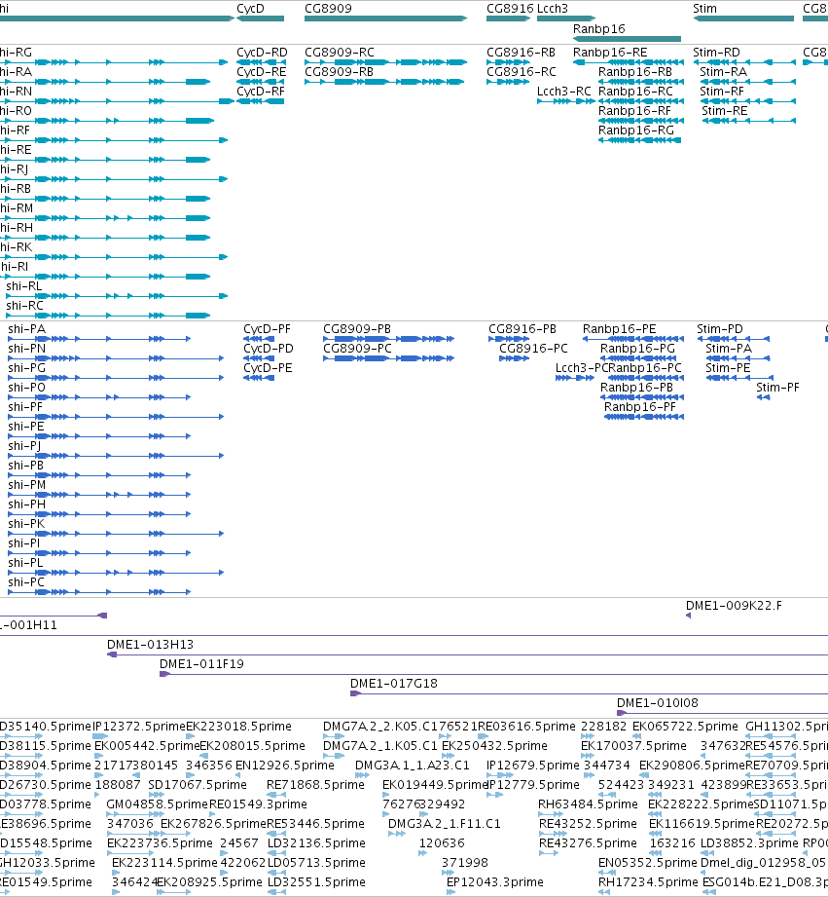Select EST RH63484.5prime
828x897 pixels.
(588, 804)
